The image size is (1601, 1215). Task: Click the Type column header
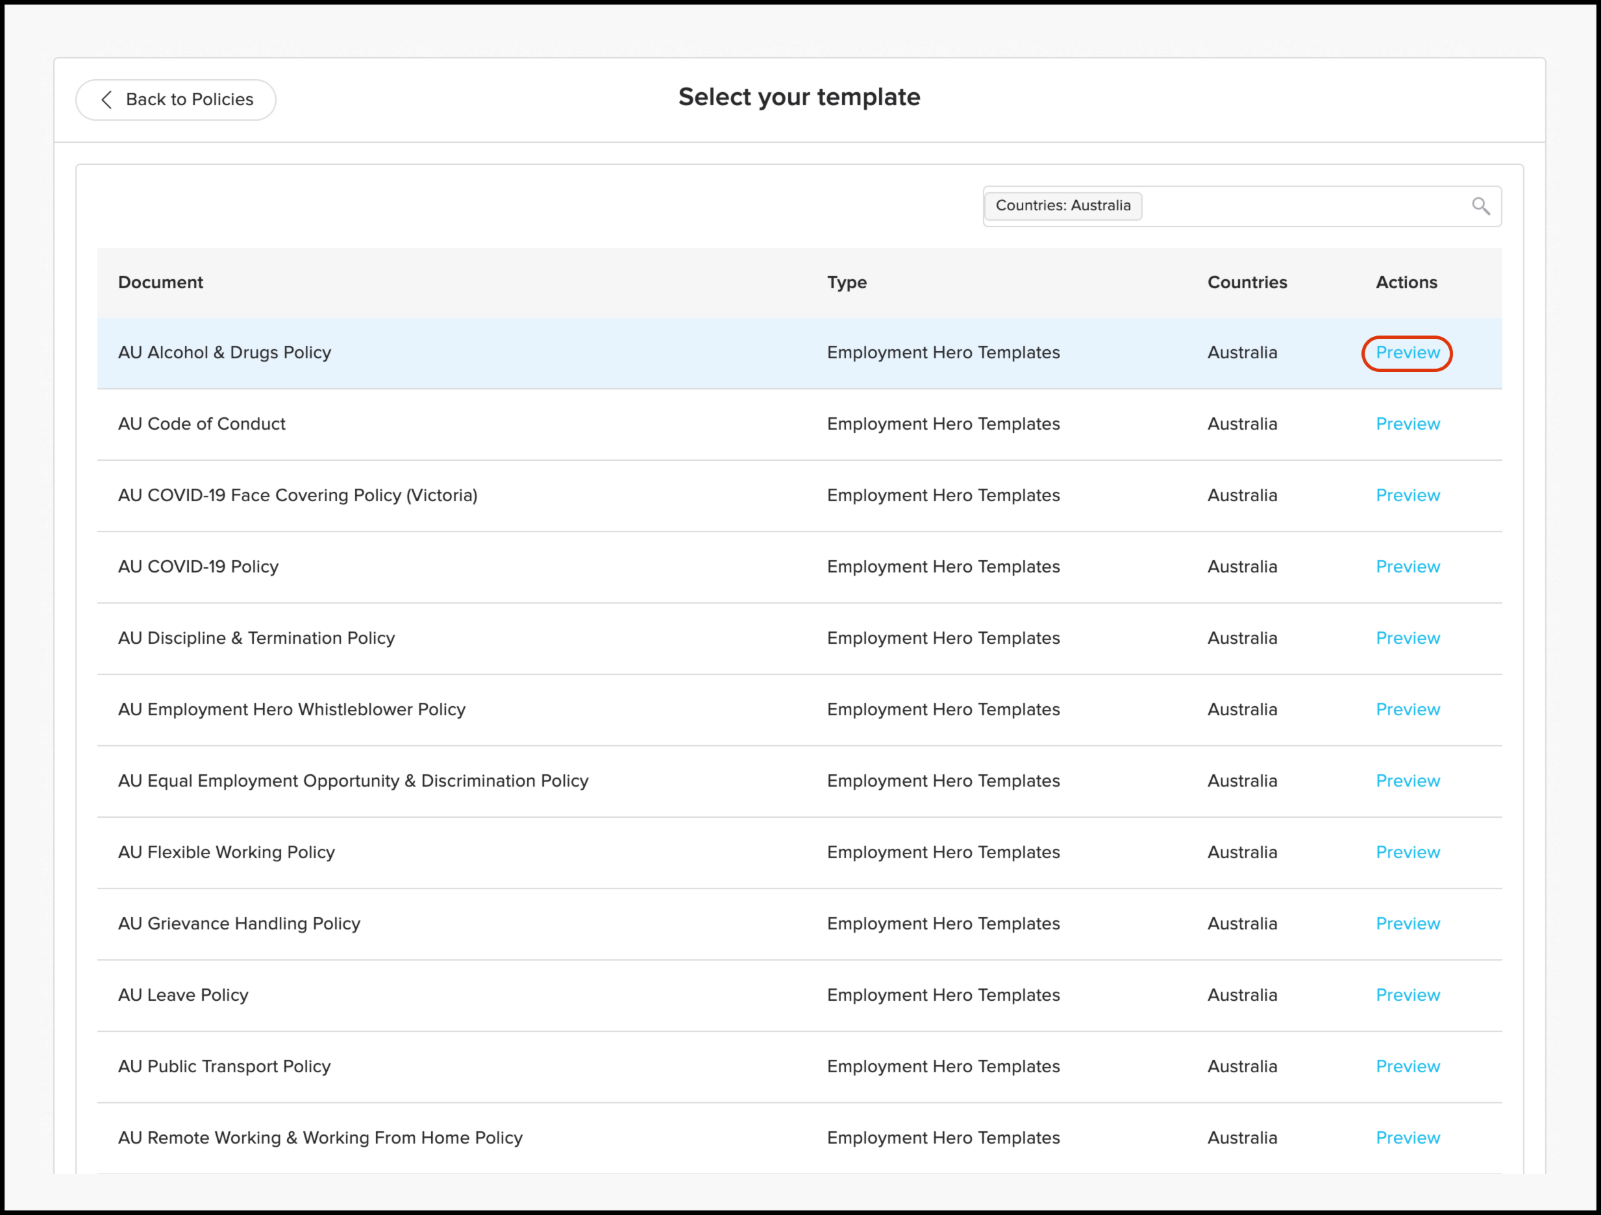click(x=847, y=282)
